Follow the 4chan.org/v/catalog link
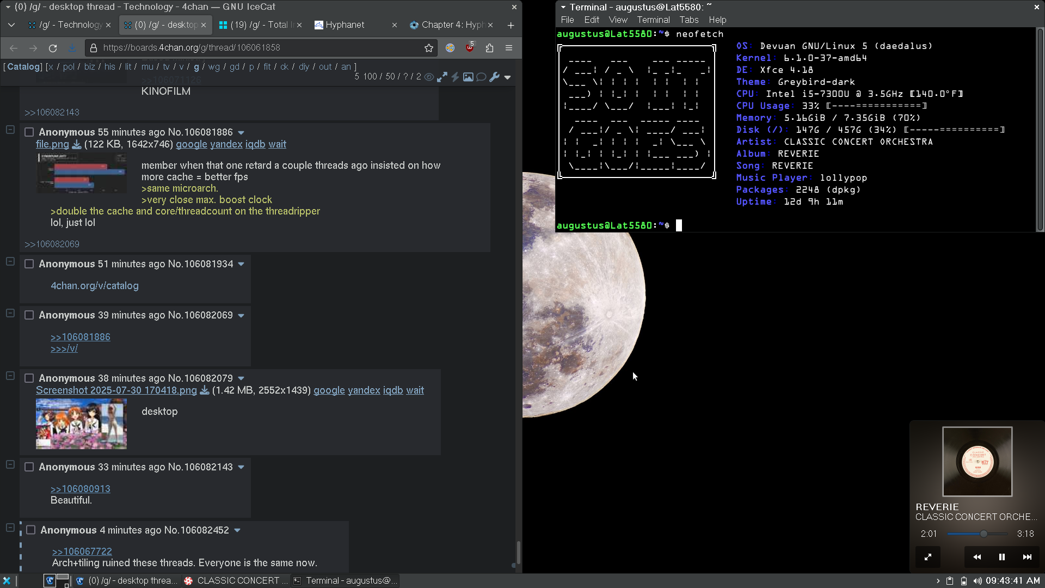1045x588 pixels. click(95, 286)
